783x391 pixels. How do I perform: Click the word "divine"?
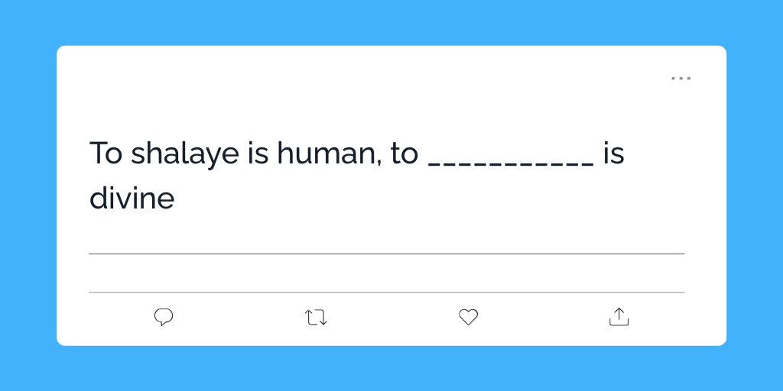132,199
